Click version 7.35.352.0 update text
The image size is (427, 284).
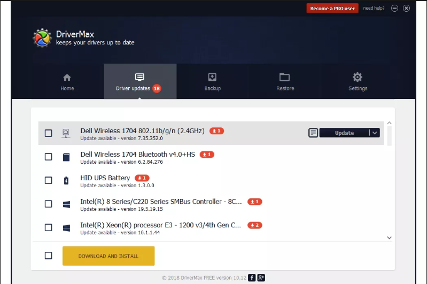121,138
